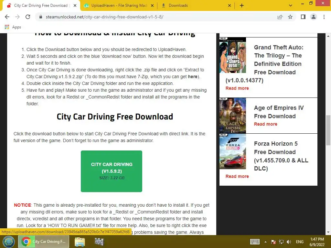Select the Chrome taskbar window button
This screenshot has height=248, width=331.
[44, 242]
